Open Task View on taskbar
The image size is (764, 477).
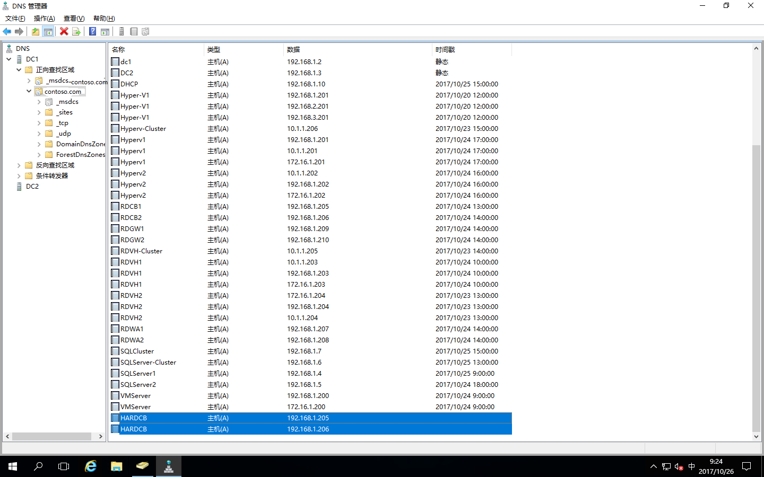tap(64, 466)
